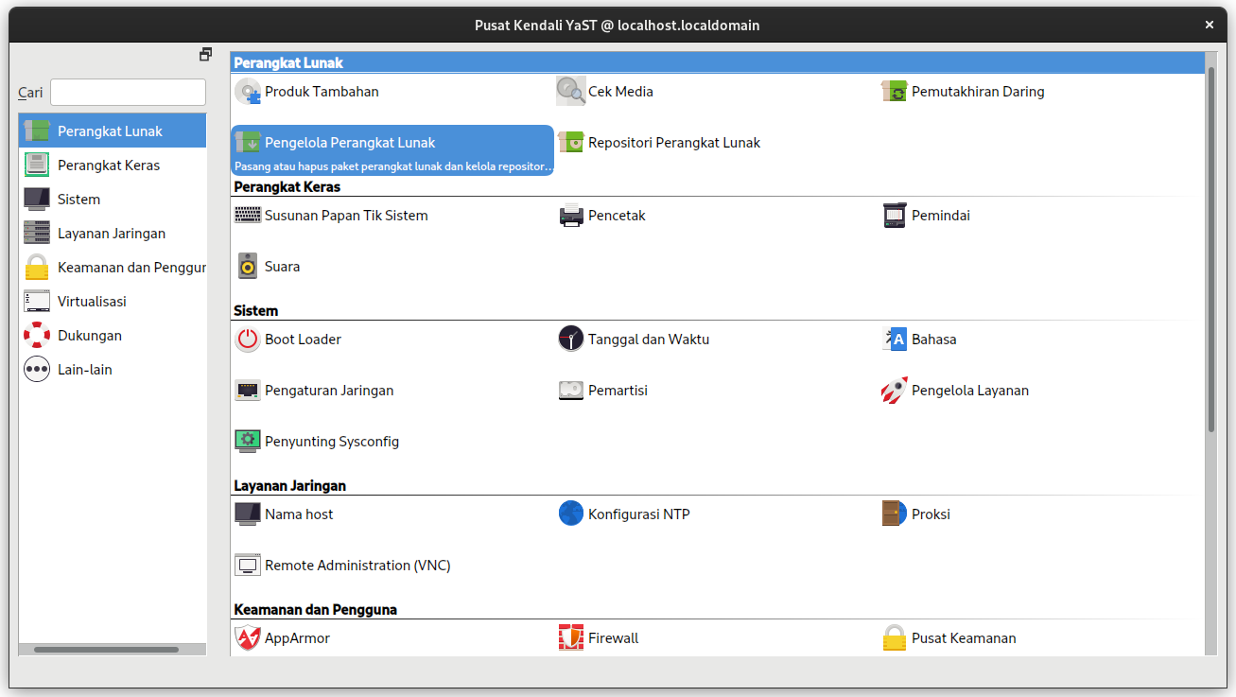Click the sidebar horizontal scrollbar
The width and height of the screenshot is (1236, 697).
pos(106,650)
